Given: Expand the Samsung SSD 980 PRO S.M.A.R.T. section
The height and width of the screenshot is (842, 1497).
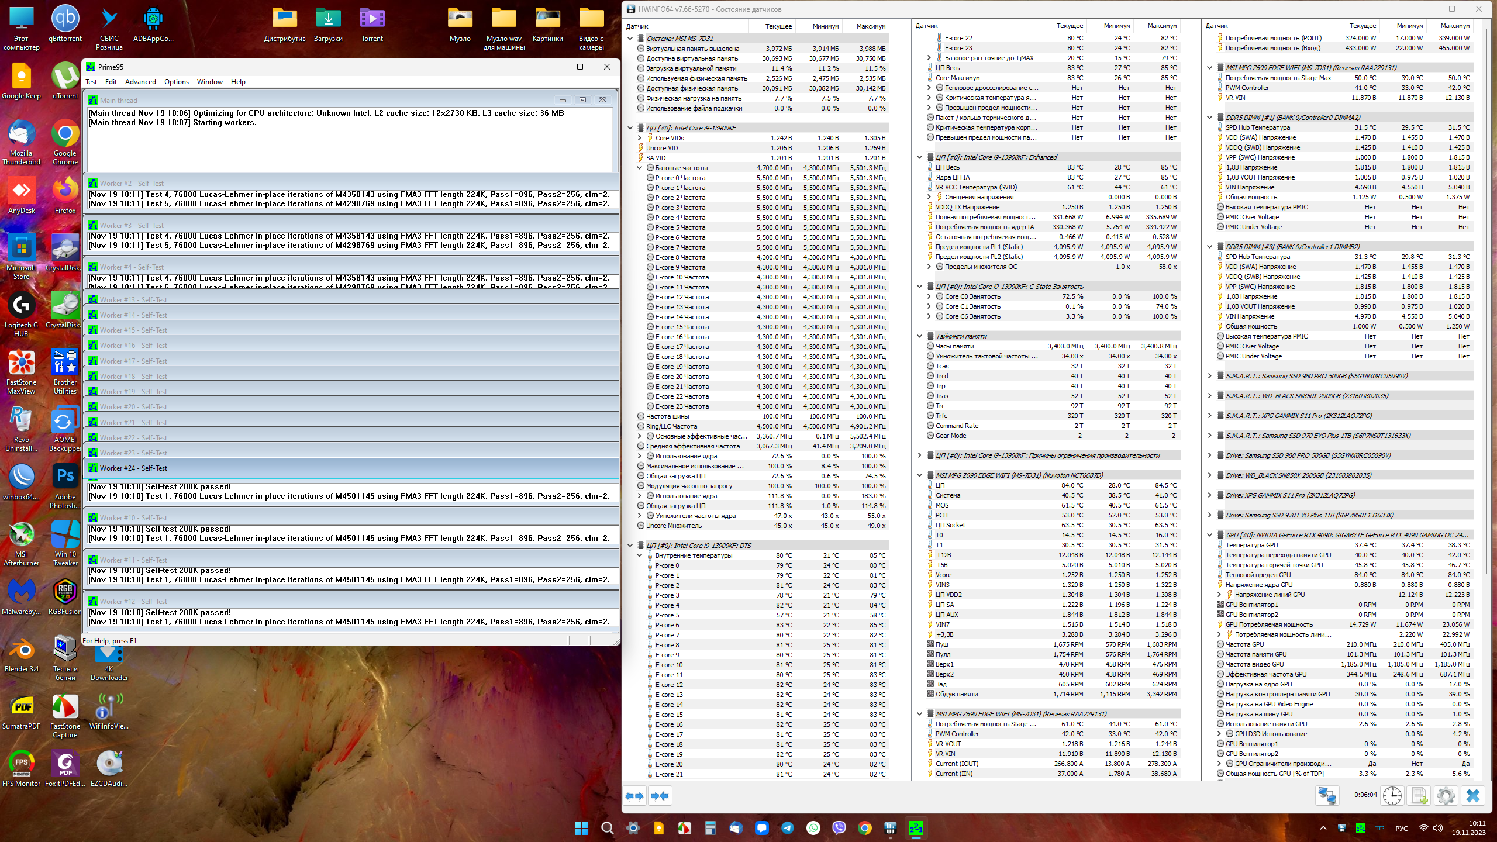Looking at the screenshot, I should (x=1210, y=376).
